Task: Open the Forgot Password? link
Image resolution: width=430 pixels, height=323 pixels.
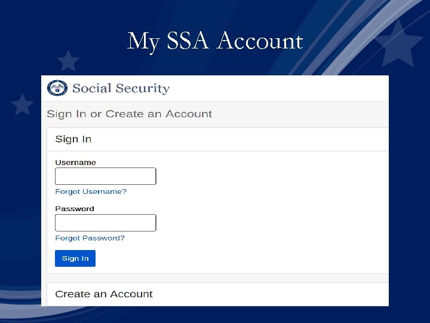Action: click(x=90, y=238)
